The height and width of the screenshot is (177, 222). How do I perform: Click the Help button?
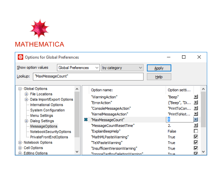[x=159, y=77]
